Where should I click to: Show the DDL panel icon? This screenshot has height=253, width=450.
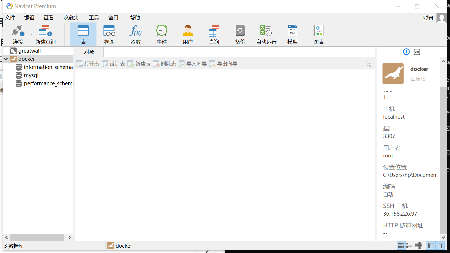417,52
